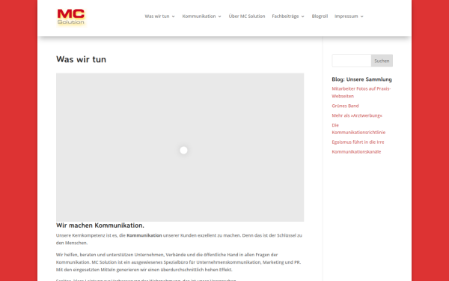Open the Was wir tun menu
The width and height of the screenshot is (449, 281).
click(157, 16)
